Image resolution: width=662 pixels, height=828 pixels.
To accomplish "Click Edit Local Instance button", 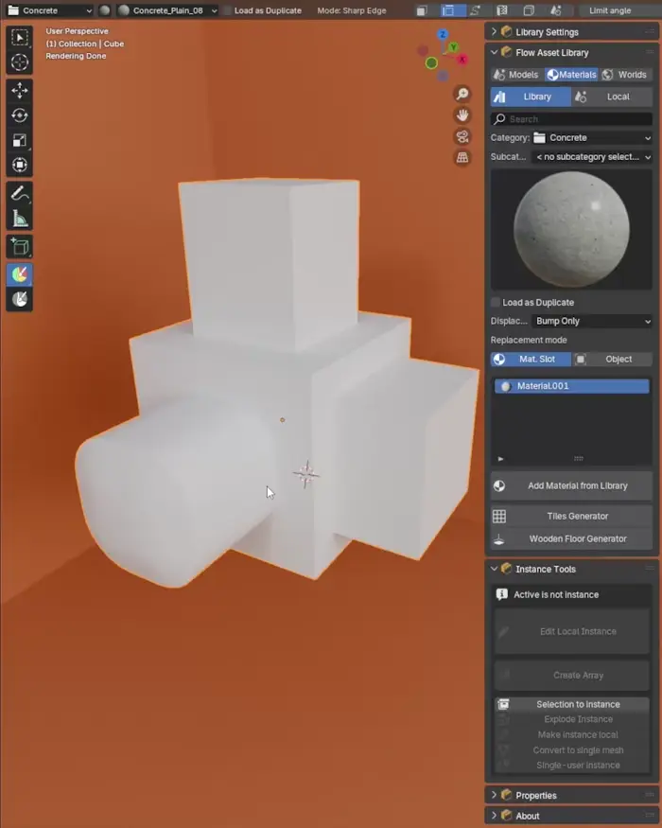I will click(x=572, y=631).
